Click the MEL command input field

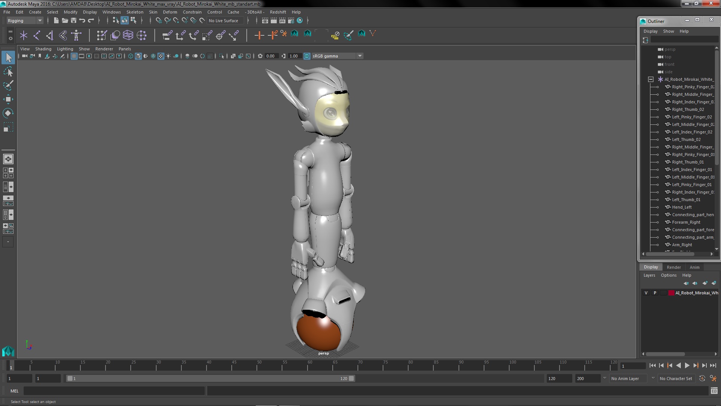pyautogui.click(x=114, y=391)
